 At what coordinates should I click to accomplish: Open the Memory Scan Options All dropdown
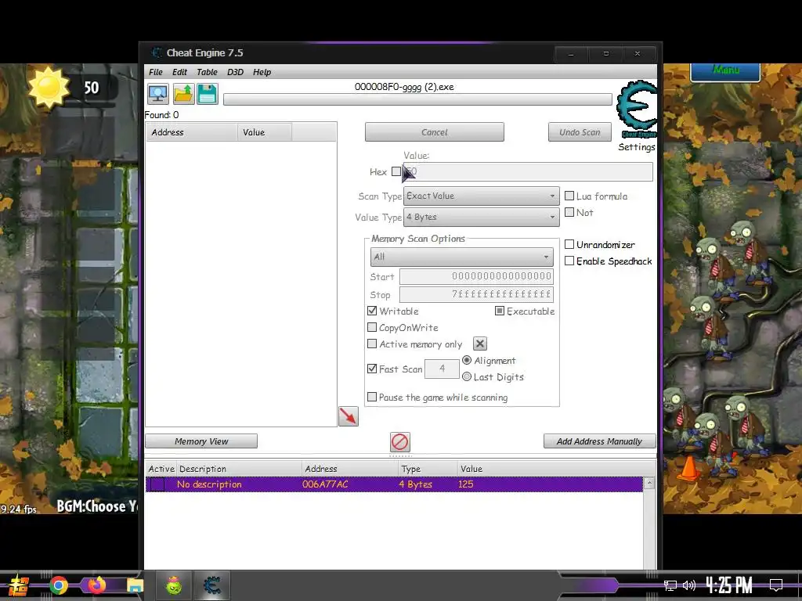(x=461, y=257)
